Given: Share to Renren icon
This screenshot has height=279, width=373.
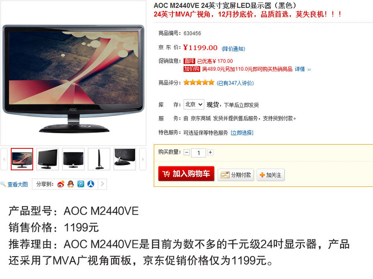Looking at the screenshot, I should [91, 184].
